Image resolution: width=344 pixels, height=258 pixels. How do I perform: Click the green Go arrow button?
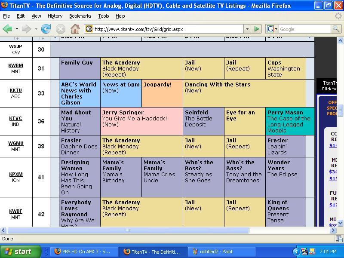click(x=256, y=29)
